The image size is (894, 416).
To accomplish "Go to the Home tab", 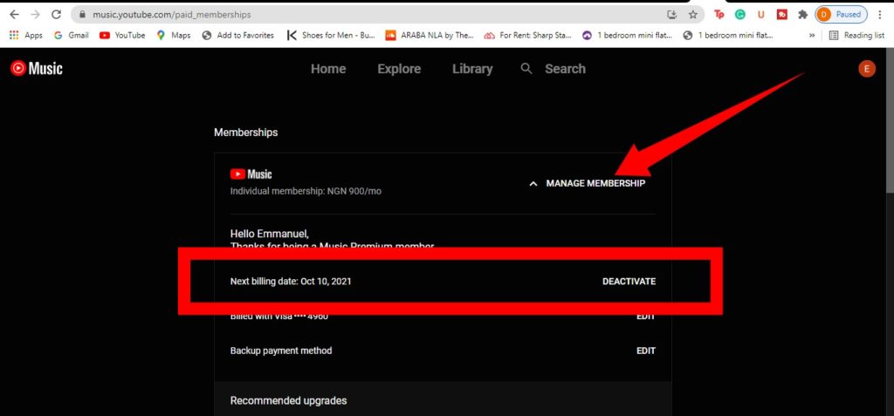I will tap(328, 69).
